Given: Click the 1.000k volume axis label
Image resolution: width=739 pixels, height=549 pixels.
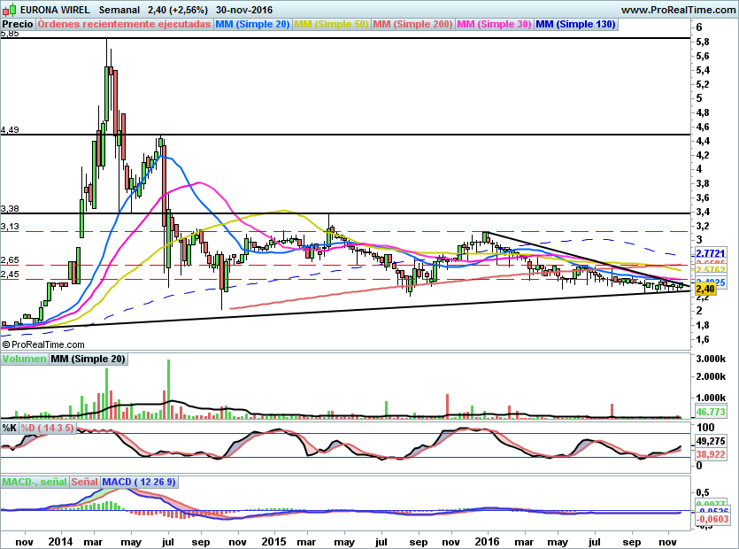Looking at the screenshot, I should tap(711, 398).
